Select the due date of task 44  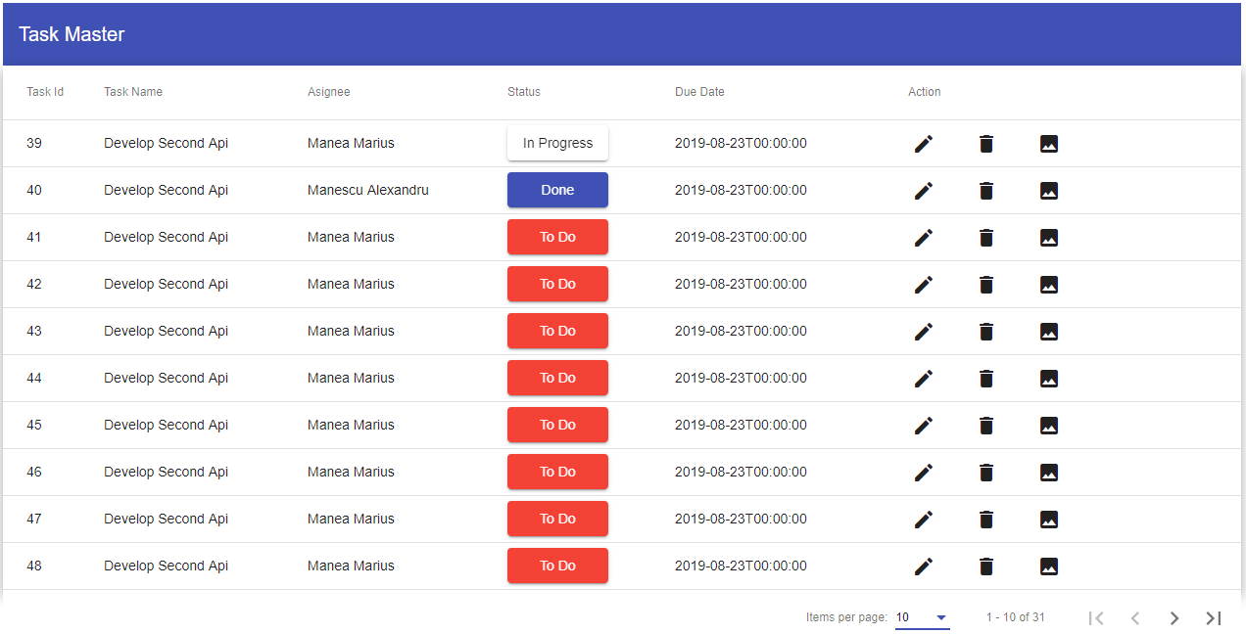[x=741, y=378]
